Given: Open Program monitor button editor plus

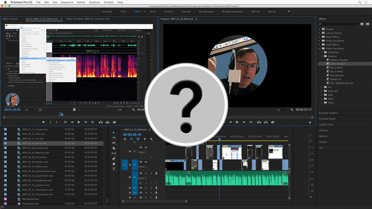Looking at the screenshot, I should (x=310, y=122).
